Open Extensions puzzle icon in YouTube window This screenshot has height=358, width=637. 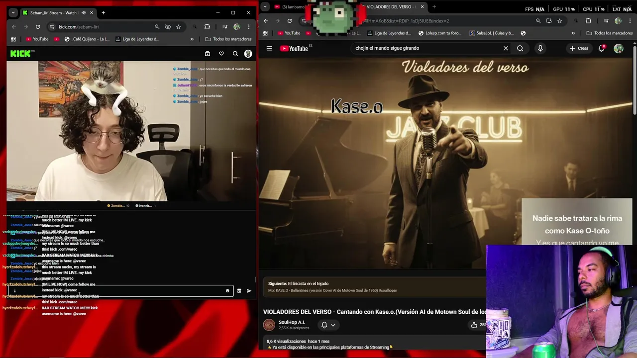[588, 21]
